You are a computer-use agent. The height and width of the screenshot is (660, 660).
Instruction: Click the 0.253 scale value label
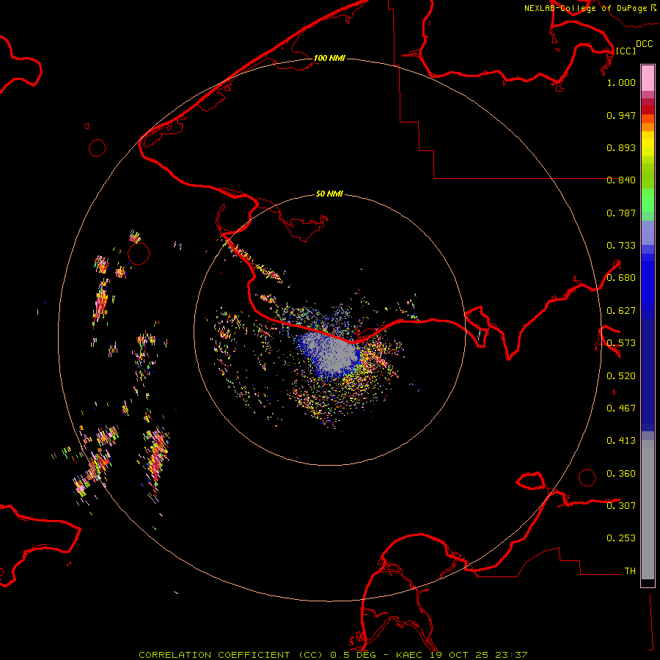(x=621, y=538)
